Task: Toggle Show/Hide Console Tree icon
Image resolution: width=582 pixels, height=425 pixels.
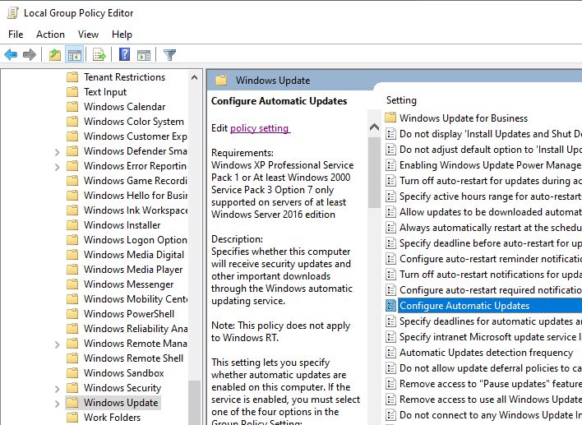Action: (x=74, y=55)
